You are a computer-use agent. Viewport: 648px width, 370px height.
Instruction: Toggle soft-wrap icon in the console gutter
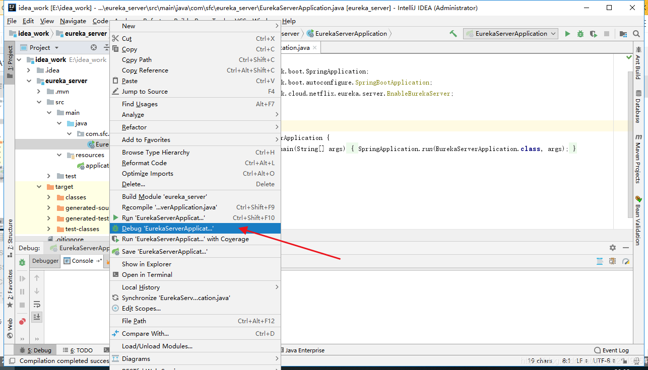tap(37, 304)
